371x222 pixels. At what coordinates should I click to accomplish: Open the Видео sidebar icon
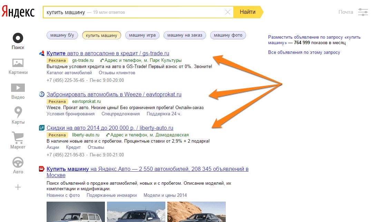tap(18, 88)
